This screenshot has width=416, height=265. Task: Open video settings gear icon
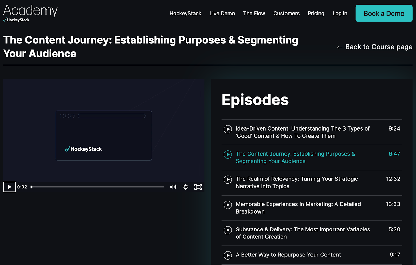coord(185,187)
